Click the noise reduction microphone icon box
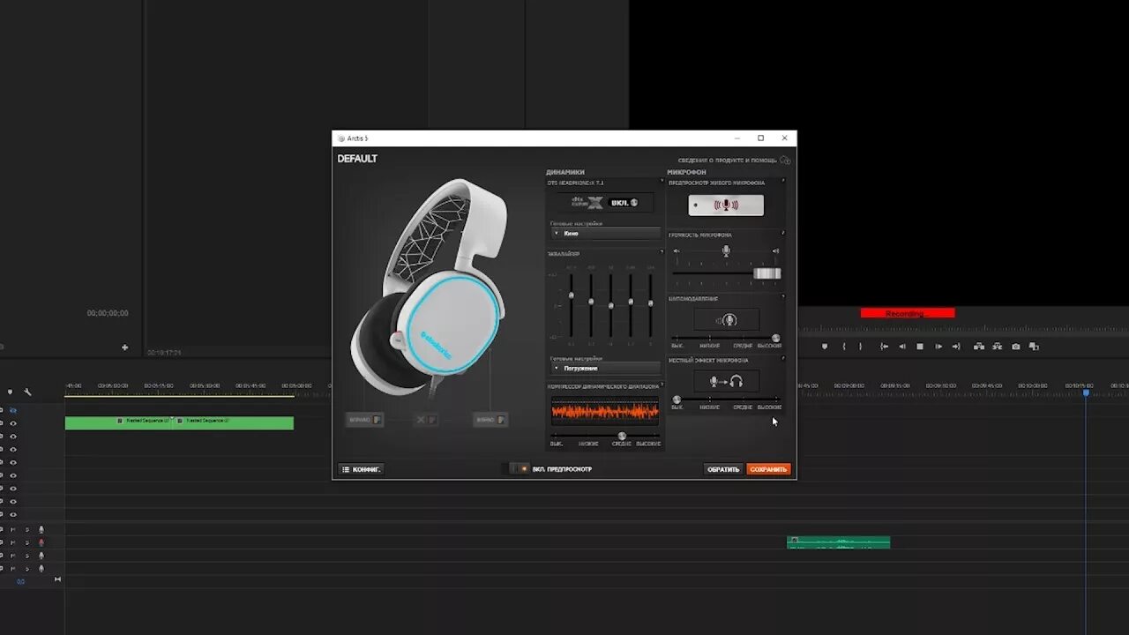This screenshot has width=1129, height=635. click(726, 320)
